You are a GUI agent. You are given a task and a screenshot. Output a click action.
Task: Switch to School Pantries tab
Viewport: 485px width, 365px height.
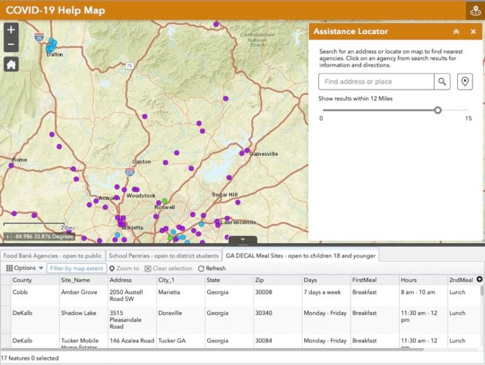pyautogui.click(x=164, y=256)
